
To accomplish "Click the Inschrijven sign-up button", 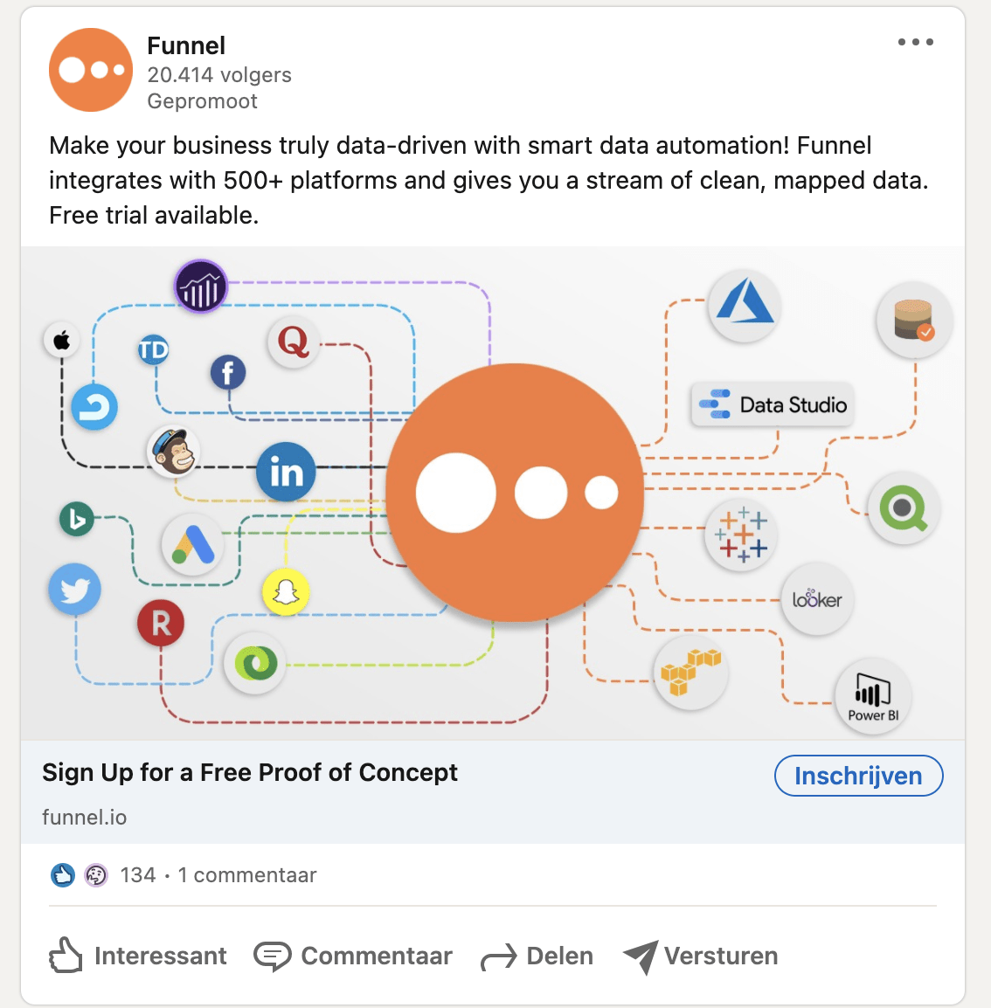I will [858, 776].
